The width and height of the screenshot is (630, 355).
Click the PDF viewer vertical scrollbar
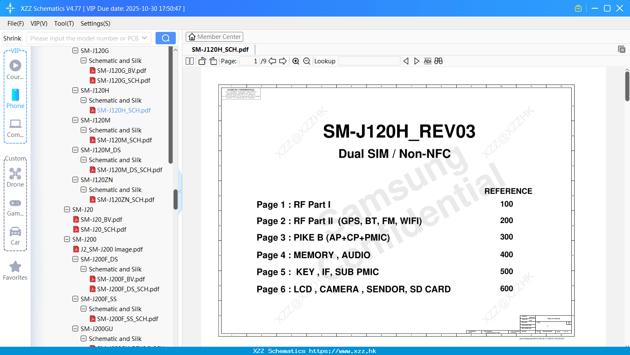click(x=627, y=86)
